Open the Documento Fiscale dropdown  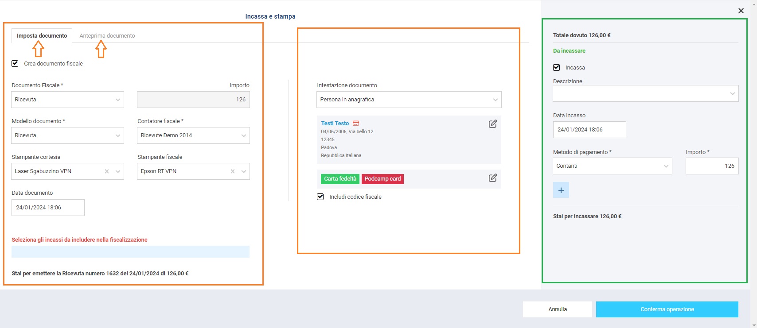67,100
